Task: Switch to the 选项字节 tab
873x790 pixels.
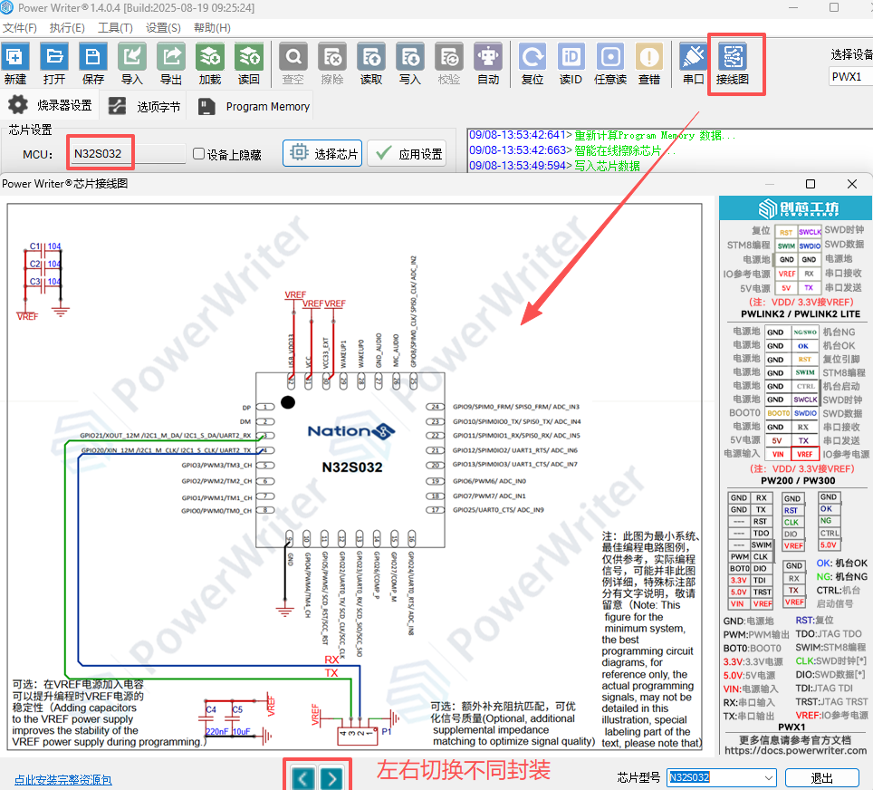Action: click(x=144, y=106)
